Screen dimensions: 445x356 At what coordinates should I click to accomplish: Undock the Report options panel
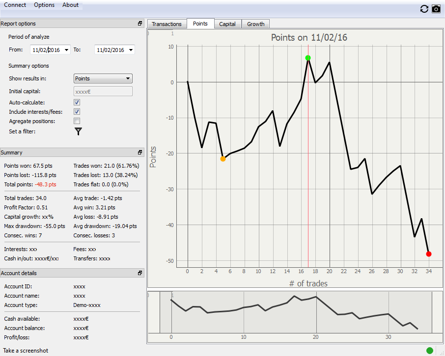[x=140, y=24]
